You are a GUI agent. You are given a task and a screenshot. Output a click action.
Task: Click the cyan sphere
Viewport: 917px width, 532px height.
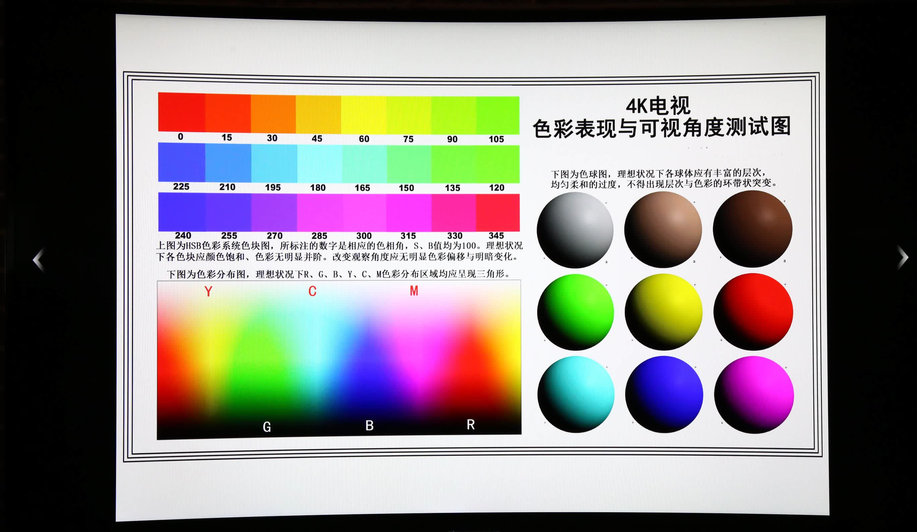point(576,394)
